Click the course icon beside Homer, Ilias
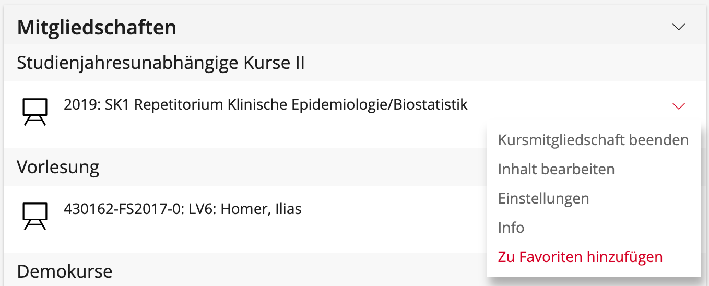Viewport: 709px width, 286px height. point(35,216)
